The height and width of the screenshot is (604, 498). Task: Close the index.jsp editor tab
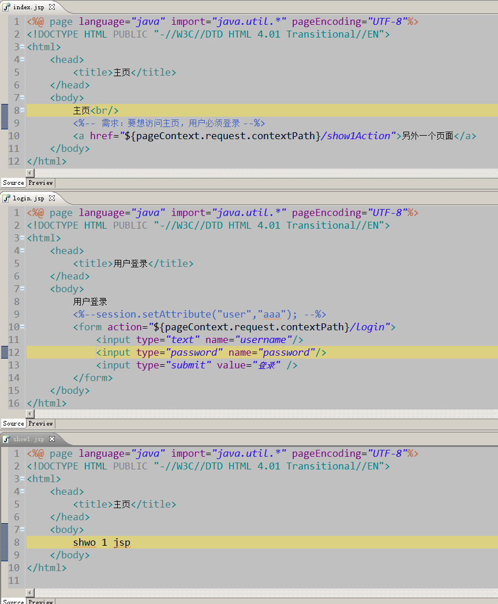(52, 7)
